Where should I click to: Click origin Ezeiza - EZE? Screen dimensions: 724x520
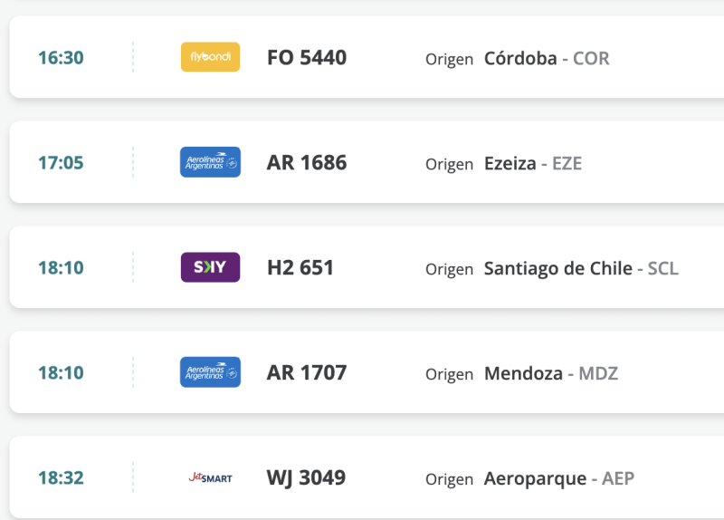[x=533, y=164]
